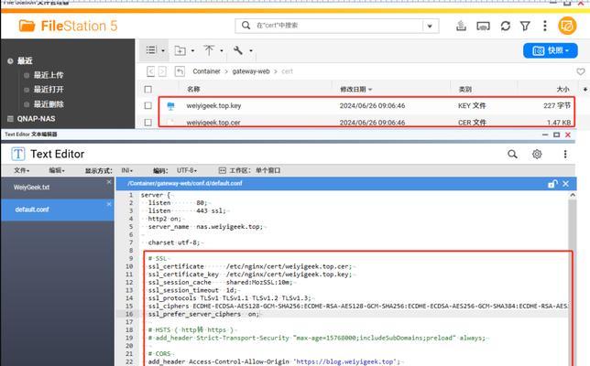The width and height of the screenshot is (590, 366).
Task: Click the editor scrollbar up arrow
Action: pyautogui.click(x=573, y=195)
